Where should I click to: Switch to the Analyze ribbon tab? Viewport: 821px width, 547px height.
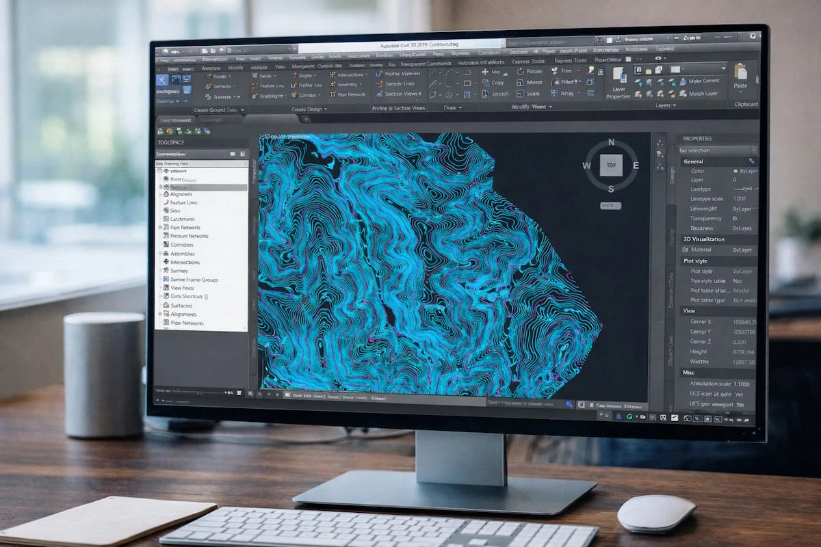tap(259, 68)
